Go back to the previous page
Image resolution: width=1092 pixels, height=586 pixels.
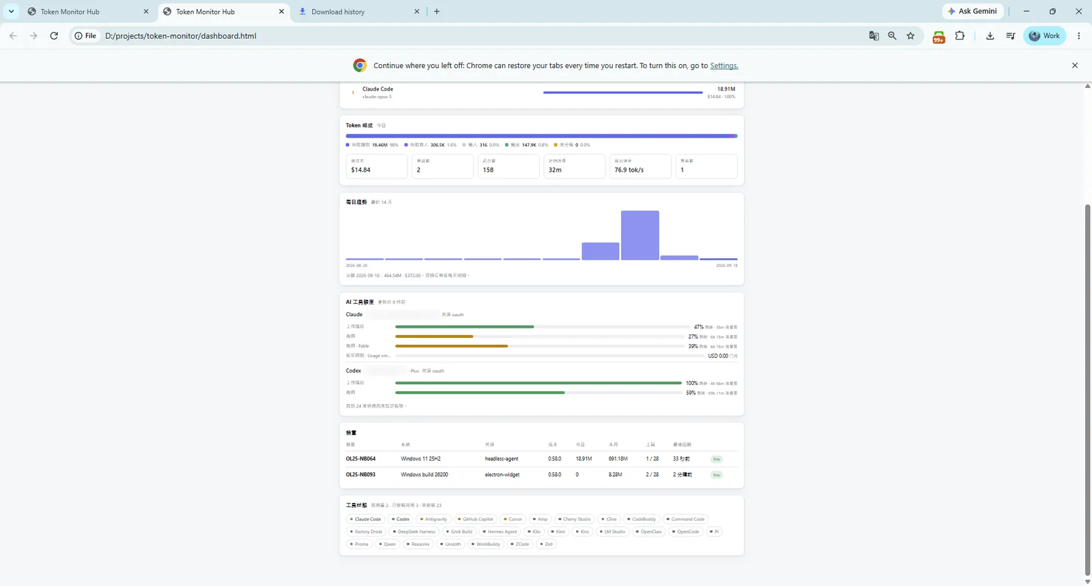point(13,36)
